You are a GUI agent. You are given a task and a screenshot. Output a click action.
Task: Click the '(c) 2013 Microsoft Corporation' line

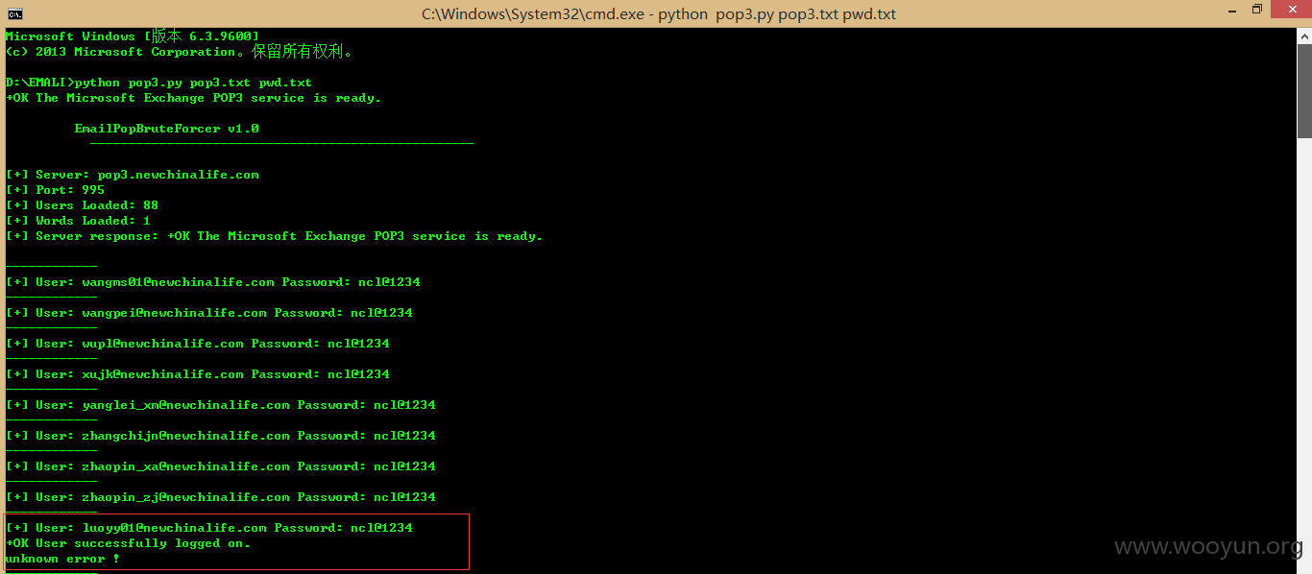(179, 52)
